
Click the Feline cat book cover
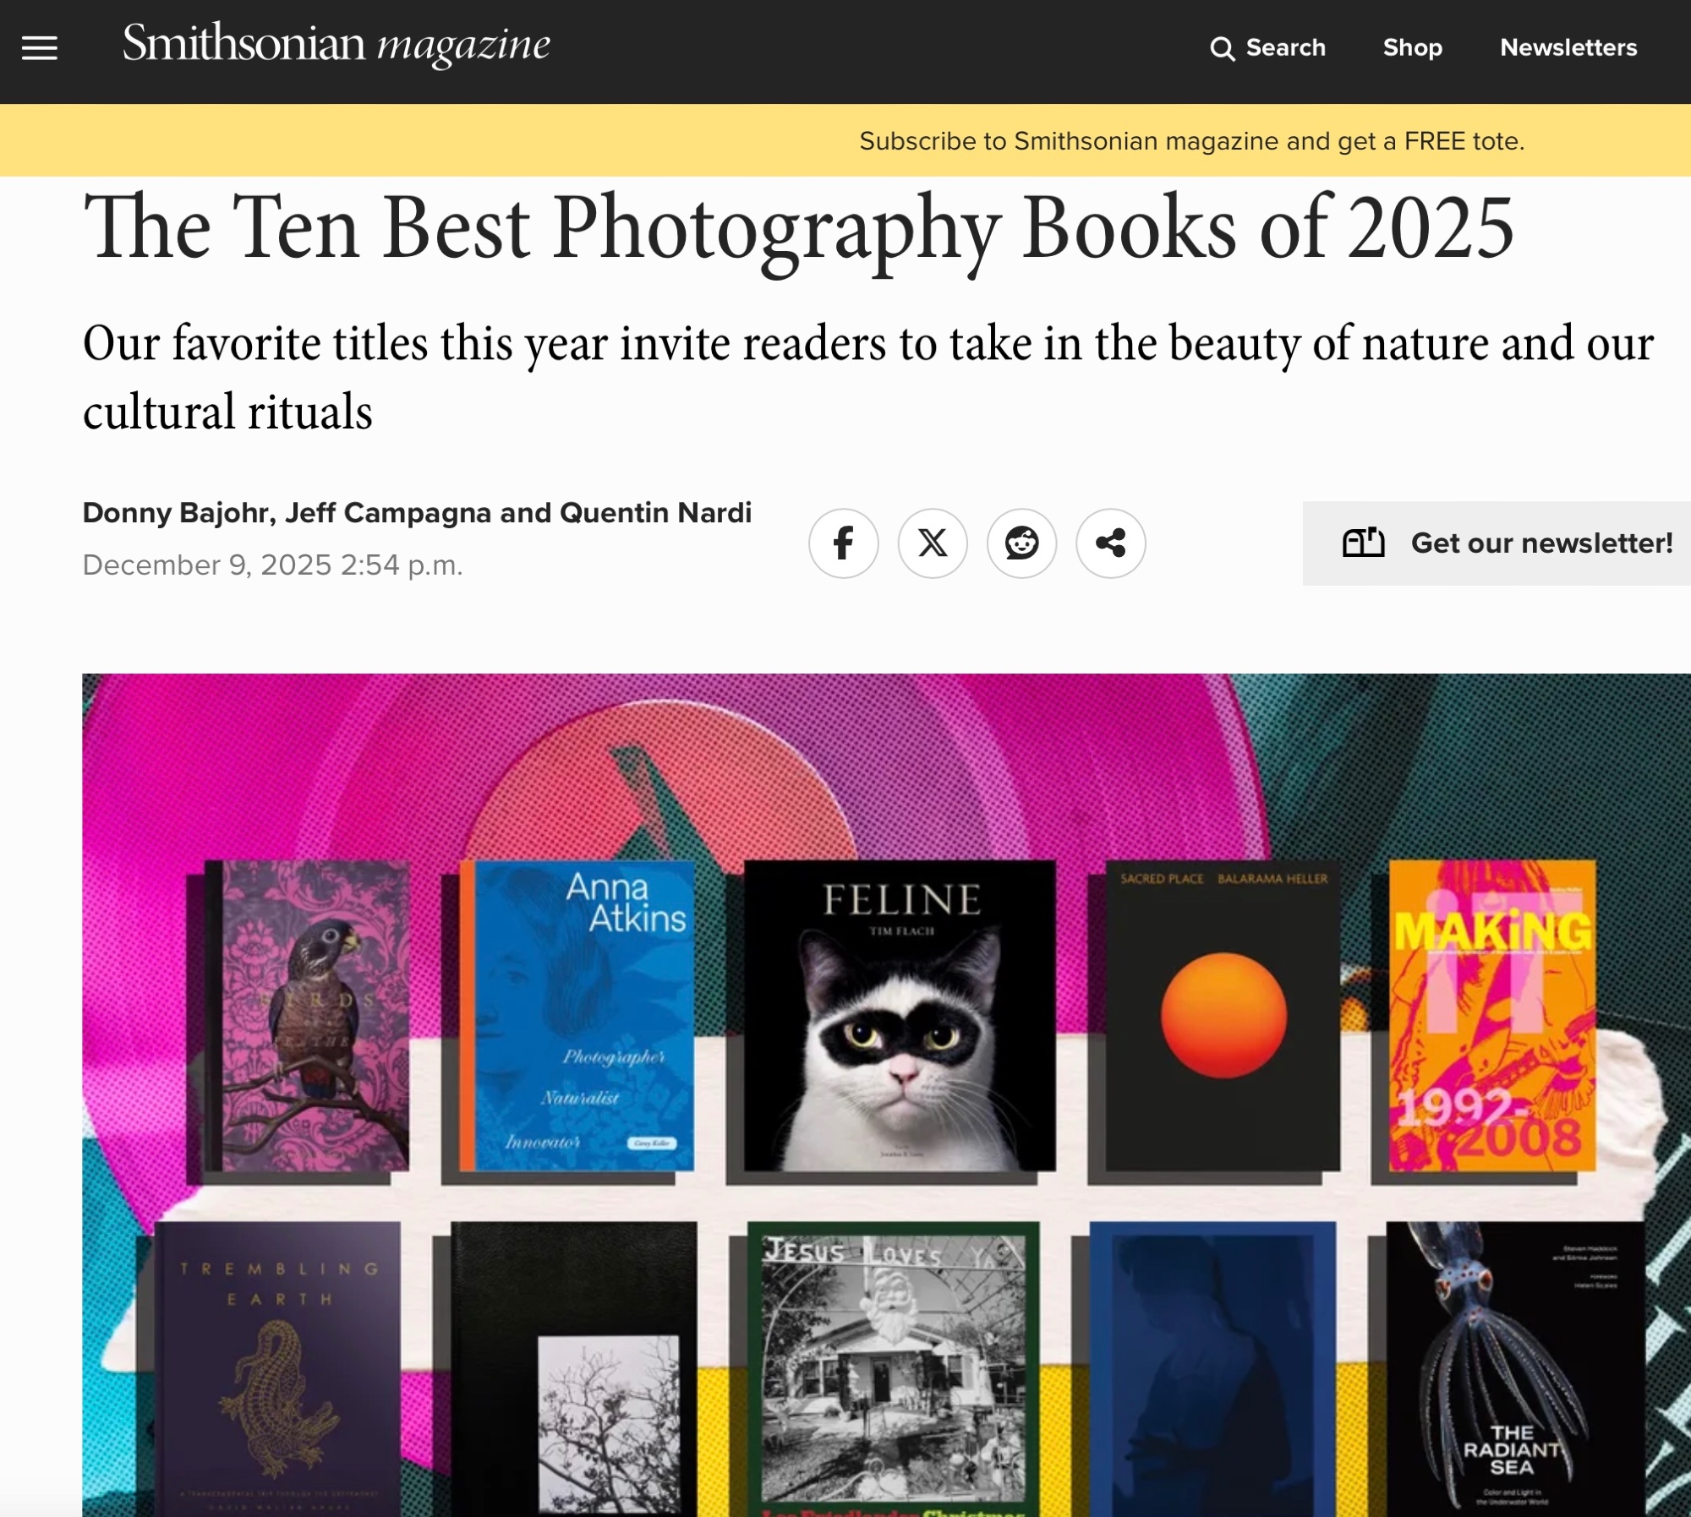click(x=899, y=1015)
